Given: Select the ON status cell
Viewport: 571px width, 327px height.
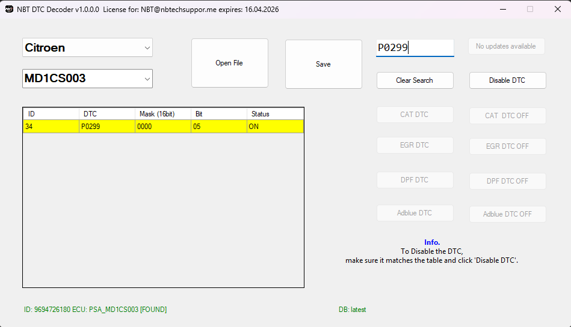Looking at the screenshot, I should click(x=276, y=127).
